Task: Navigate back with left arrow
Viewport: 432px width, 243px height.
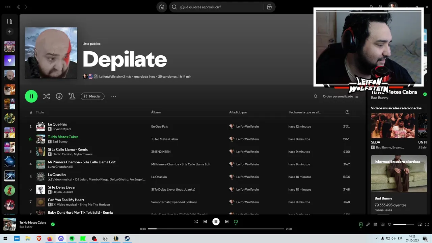Action: pyautogui.click(x=19, y=7)
